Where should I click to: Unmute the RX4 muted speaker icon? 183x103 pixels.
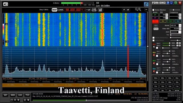coord(154,71)
